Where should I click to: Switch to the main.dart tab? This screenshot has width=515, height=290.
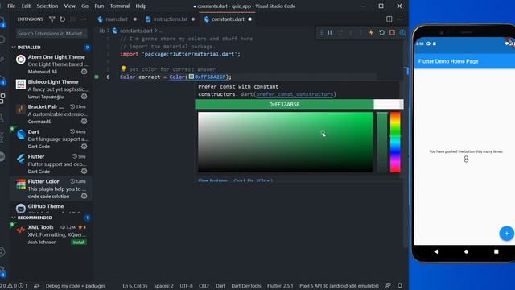pos(117,19)
